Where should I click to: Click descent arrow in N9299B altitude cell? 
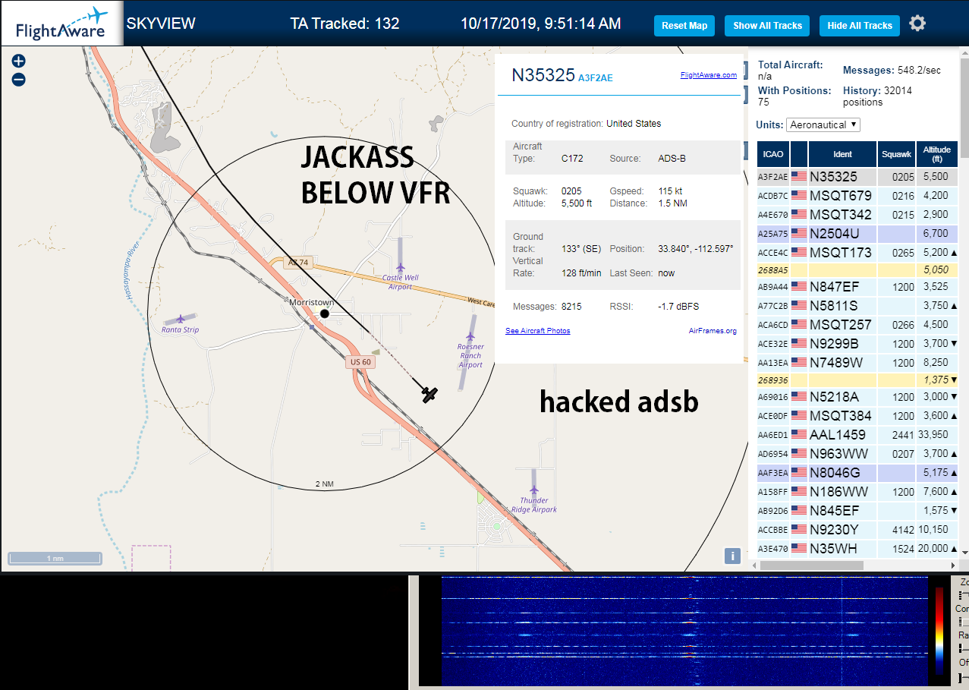(x=954, y=343)
